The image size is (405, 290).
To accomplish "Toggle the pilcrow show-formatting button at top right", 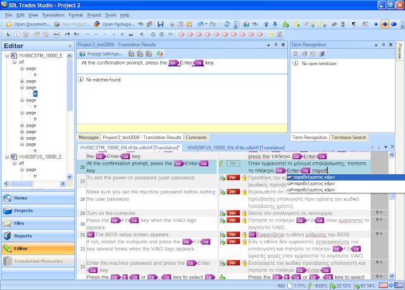I will [354, 24].
